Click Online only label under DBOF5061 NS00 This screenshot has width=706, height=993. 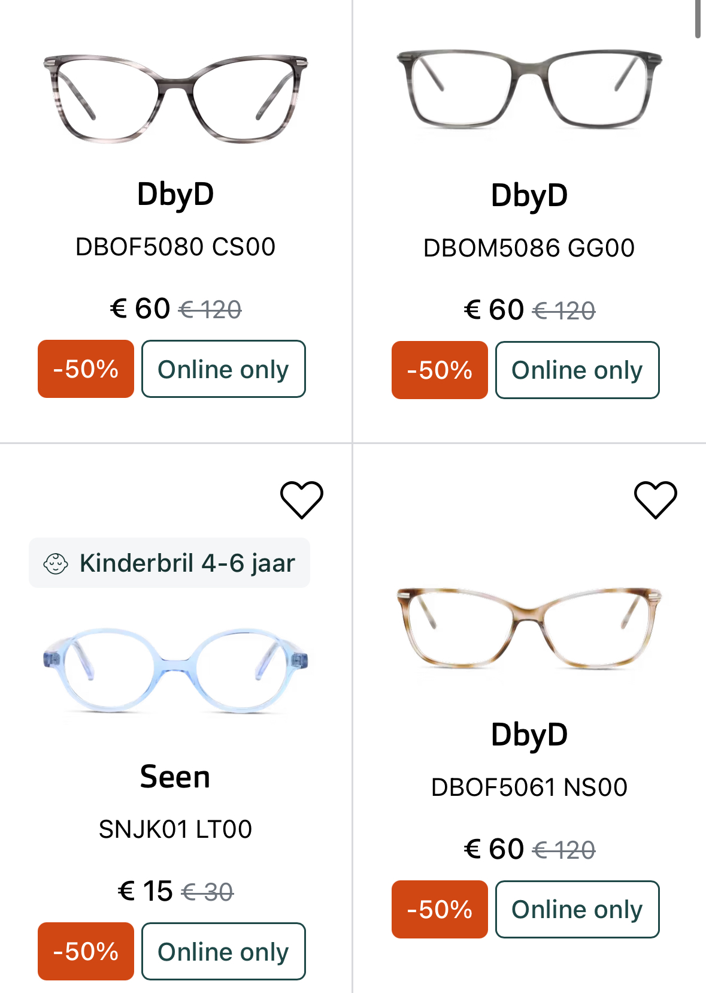[577, 910]
